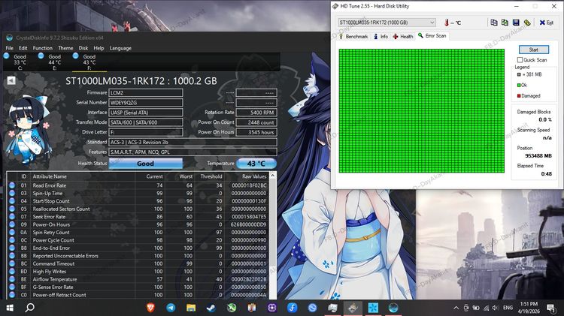Select the Read Error Rate attribute row

coord(138,185)
